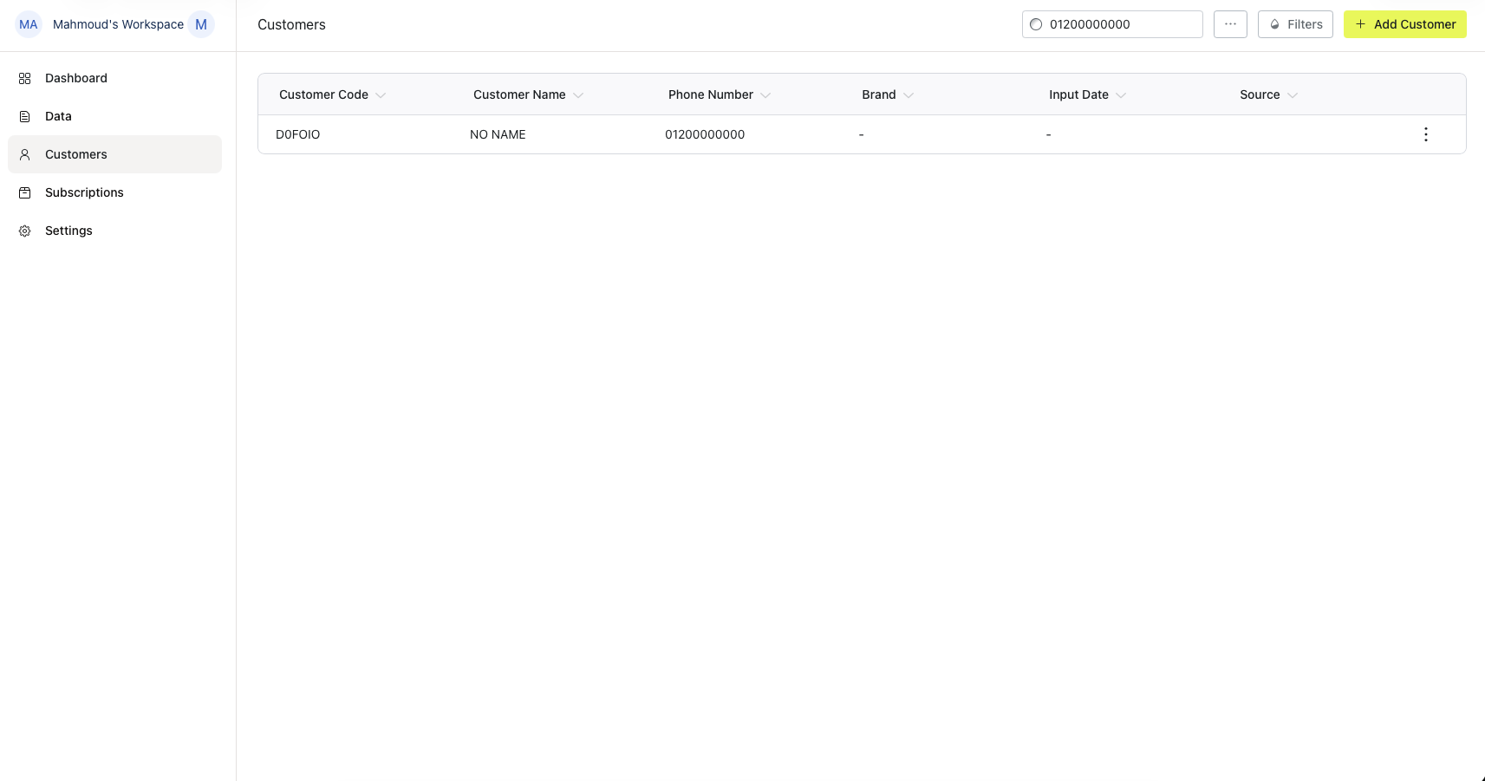Click the Brand header label

point(879,94)
